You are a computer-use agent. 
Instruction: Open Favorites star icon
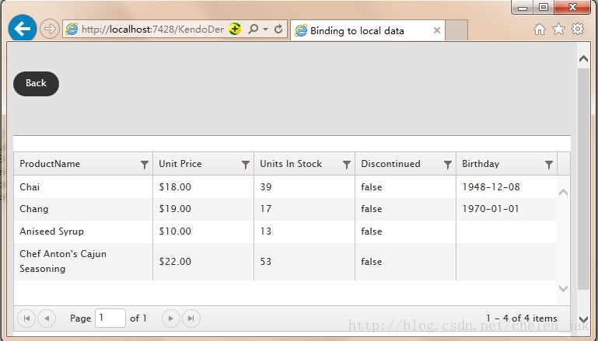click(558, 29)
